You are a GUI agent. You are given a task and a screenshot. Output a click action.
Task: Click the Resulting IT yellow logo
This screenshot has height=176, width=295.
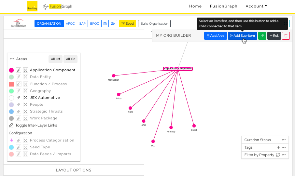[x=32, y=6]
